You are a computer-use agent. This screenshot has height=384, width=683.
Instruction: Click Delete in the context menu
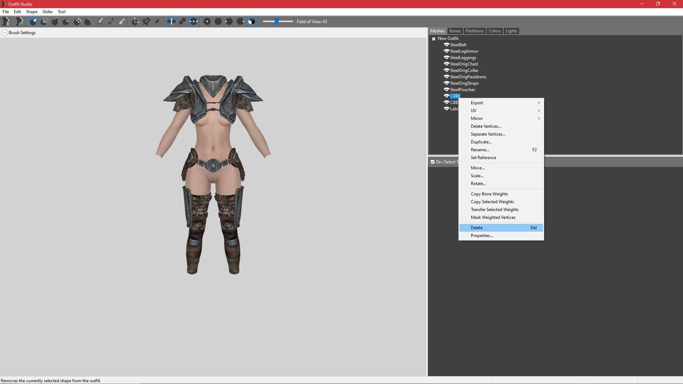point(501,228)
